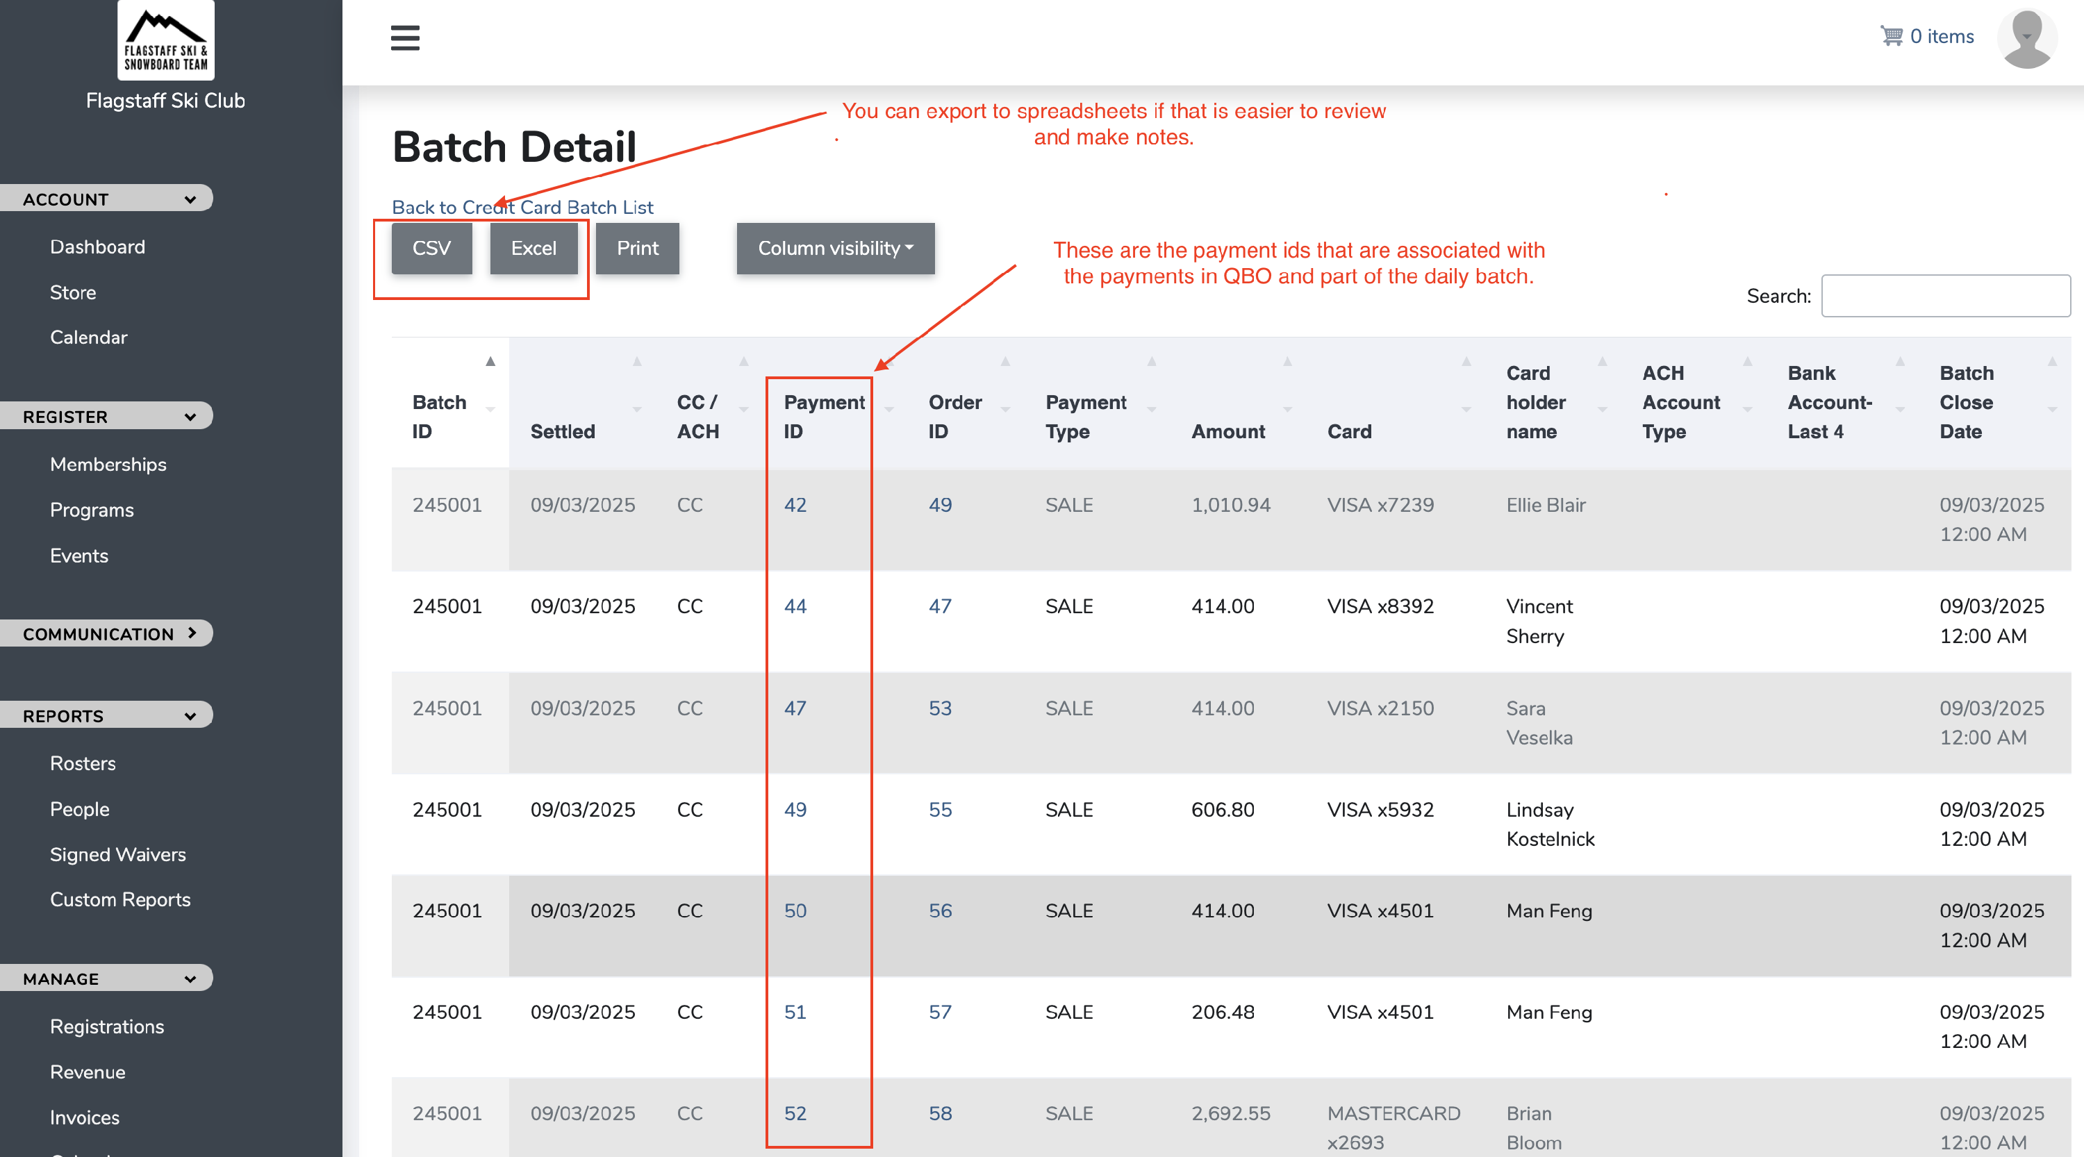Sort by Batch ID column arrows
This screenshot has height=1157, width=2084.
490,385
